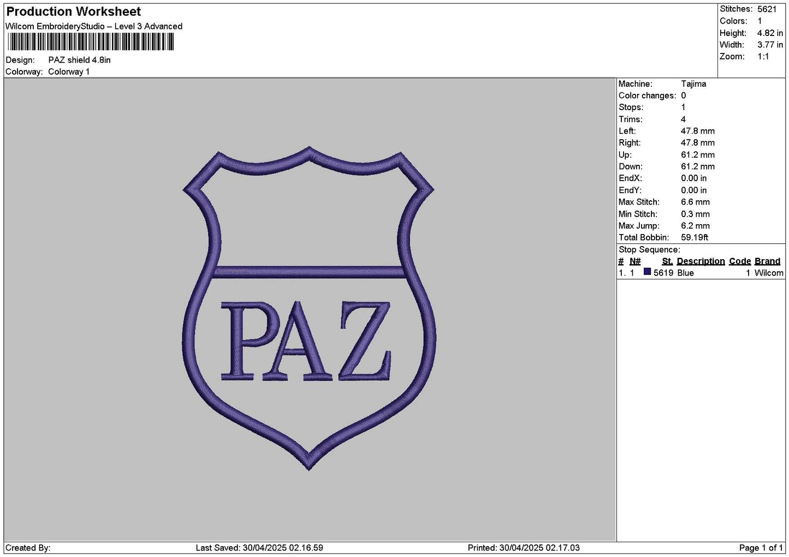Viewport: 789px width, 557px height.
Task: Click the stitch count 5621
Action: [767, 9]
